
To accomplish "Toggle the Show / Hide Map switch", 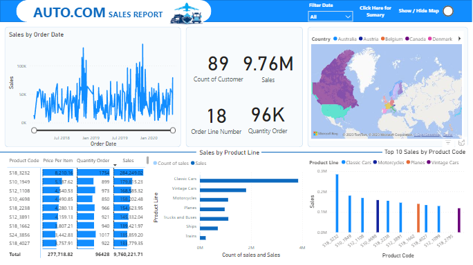I will tap(448, 11).
